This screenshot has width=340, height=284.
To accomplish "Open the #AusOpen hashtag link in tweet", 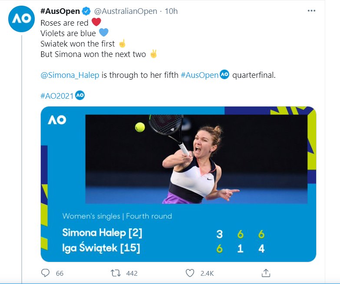I will coord(199,75).
